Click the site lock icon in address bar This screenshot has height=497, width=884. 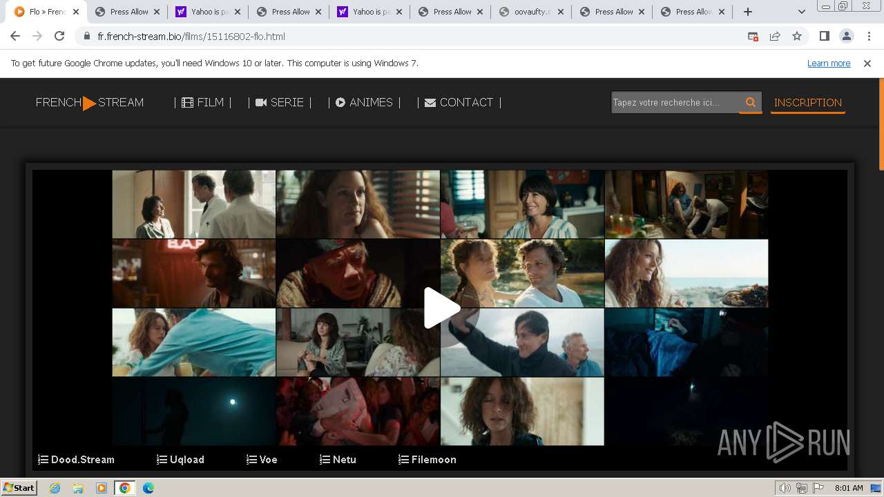tap(86, 36)
